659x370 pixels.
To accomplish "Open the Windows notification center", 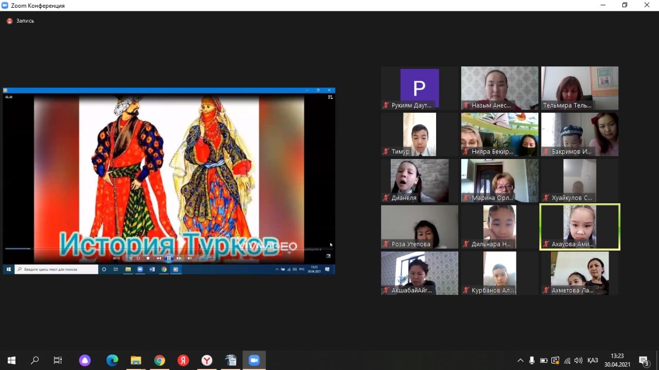I will (x=644, y=361).
